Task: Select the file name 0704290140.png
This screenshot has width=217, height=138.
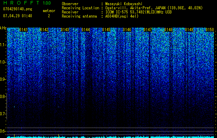Action: point(18,9)
